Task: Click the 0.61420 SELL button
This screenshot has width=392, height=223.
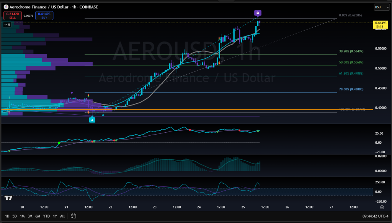Action: (13, 16)
